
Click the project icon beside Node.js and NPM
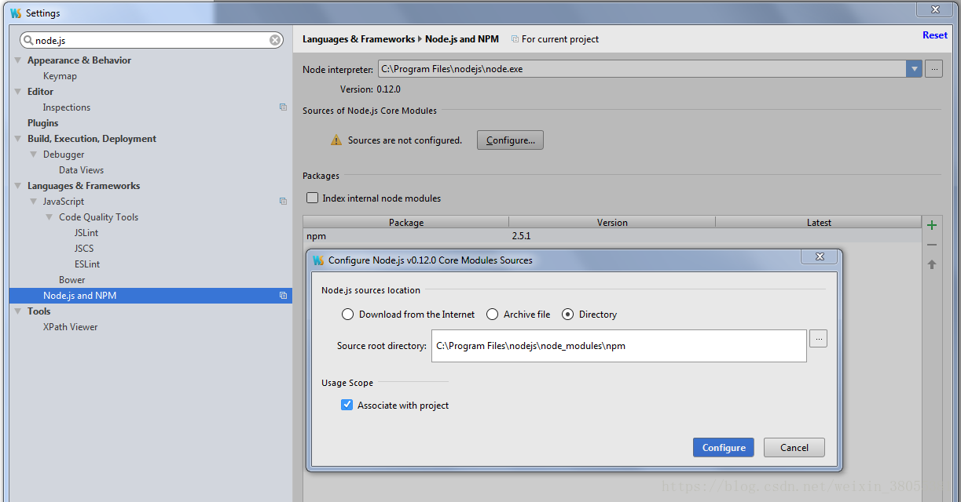[283, 296]
